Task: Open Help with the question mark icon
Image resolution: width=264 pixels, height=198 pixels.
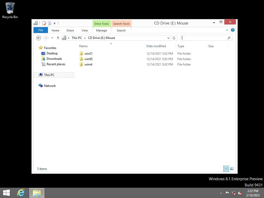Action: click(x=233, y=30)
